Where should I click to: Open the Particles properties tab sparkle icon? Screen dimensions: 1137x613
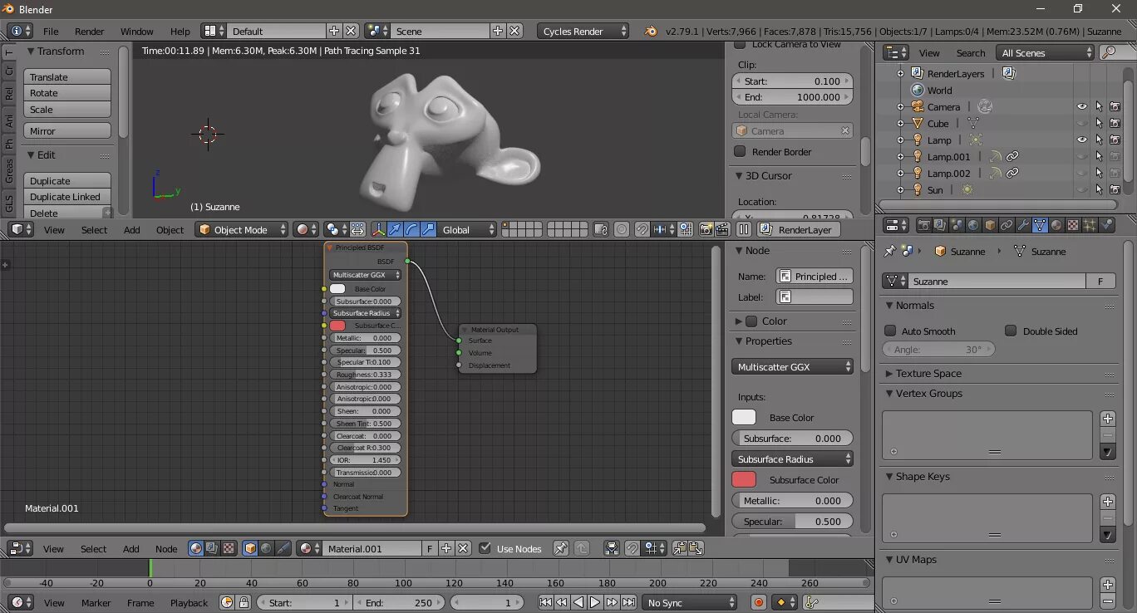click(x=1090, y=225)
